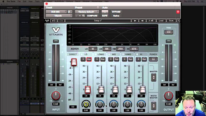Viewport: 206px width, 116px height.
Task: Click the plus preset button
Action: click(80, 16)
